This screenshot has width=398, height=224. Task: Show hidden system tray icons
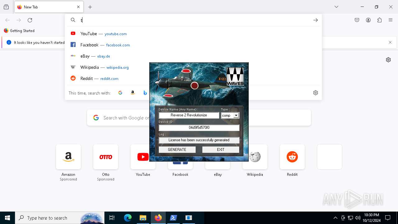click(335, 218)
